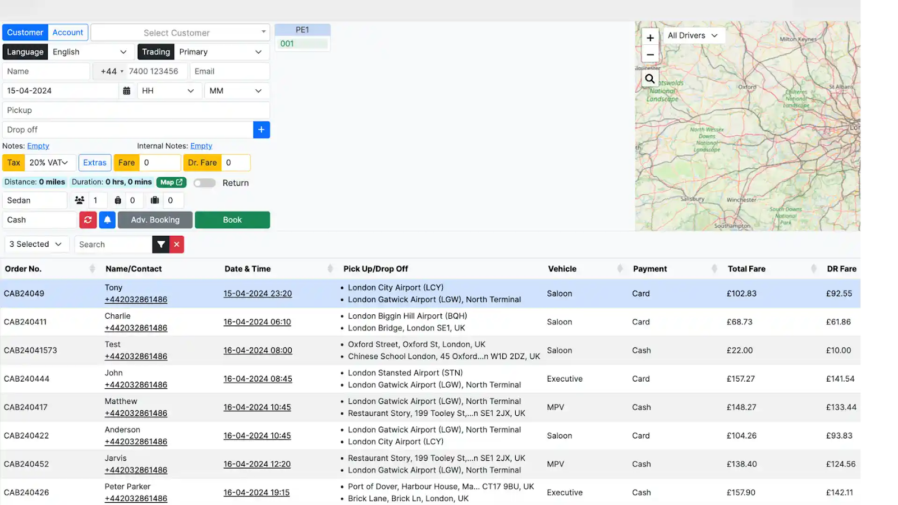
Task: Click the Sedan vehicle type field
Action: (35, 200)
